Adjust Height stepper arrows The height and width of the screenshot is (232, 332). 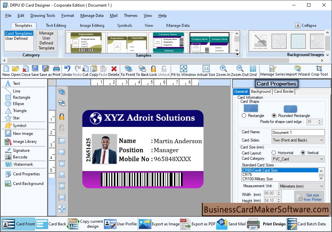[x=279, y=200]
